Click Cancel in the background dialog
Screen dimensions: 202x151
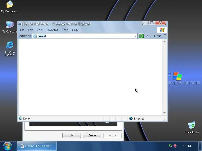pyautogui.click(x=92, y=135)
